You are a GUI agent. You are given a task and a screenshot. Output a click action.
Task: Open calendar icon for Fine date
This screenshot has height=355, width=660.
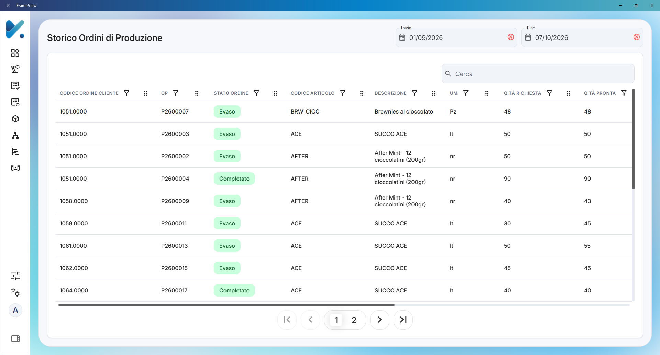528,37
